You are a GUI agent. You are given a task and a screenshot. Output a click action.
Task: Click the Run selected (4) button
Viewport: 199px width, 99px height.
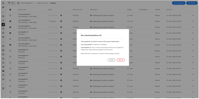click(179, 3)
